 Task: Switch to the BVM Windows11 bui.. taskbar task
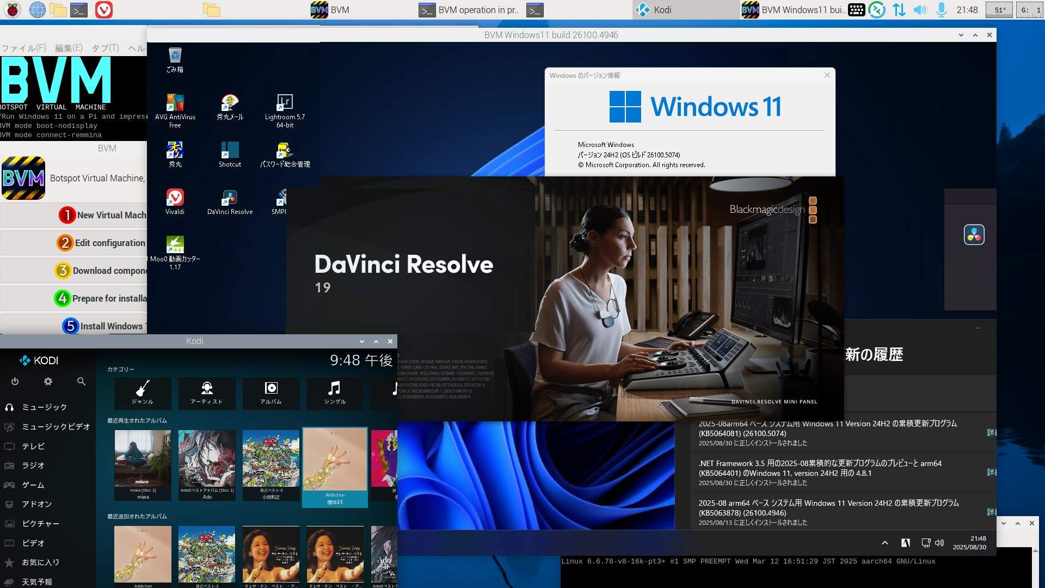pyautogui.click(x=794, y=9)
